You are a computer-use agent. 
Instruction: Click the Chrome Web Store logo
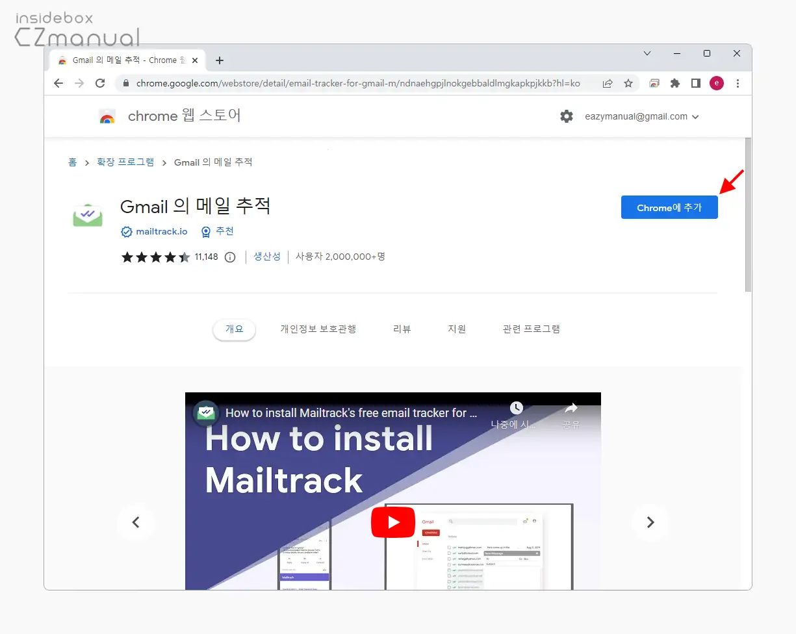107,116
